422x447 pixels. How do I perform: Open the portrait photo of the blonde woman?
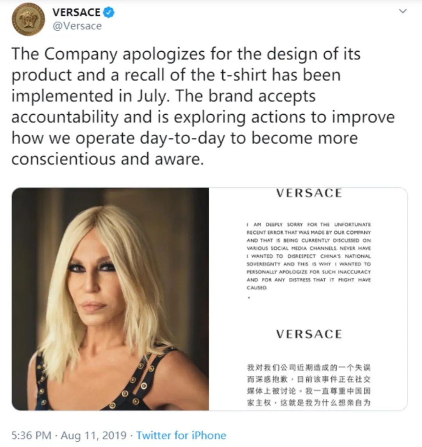(110, 299)
